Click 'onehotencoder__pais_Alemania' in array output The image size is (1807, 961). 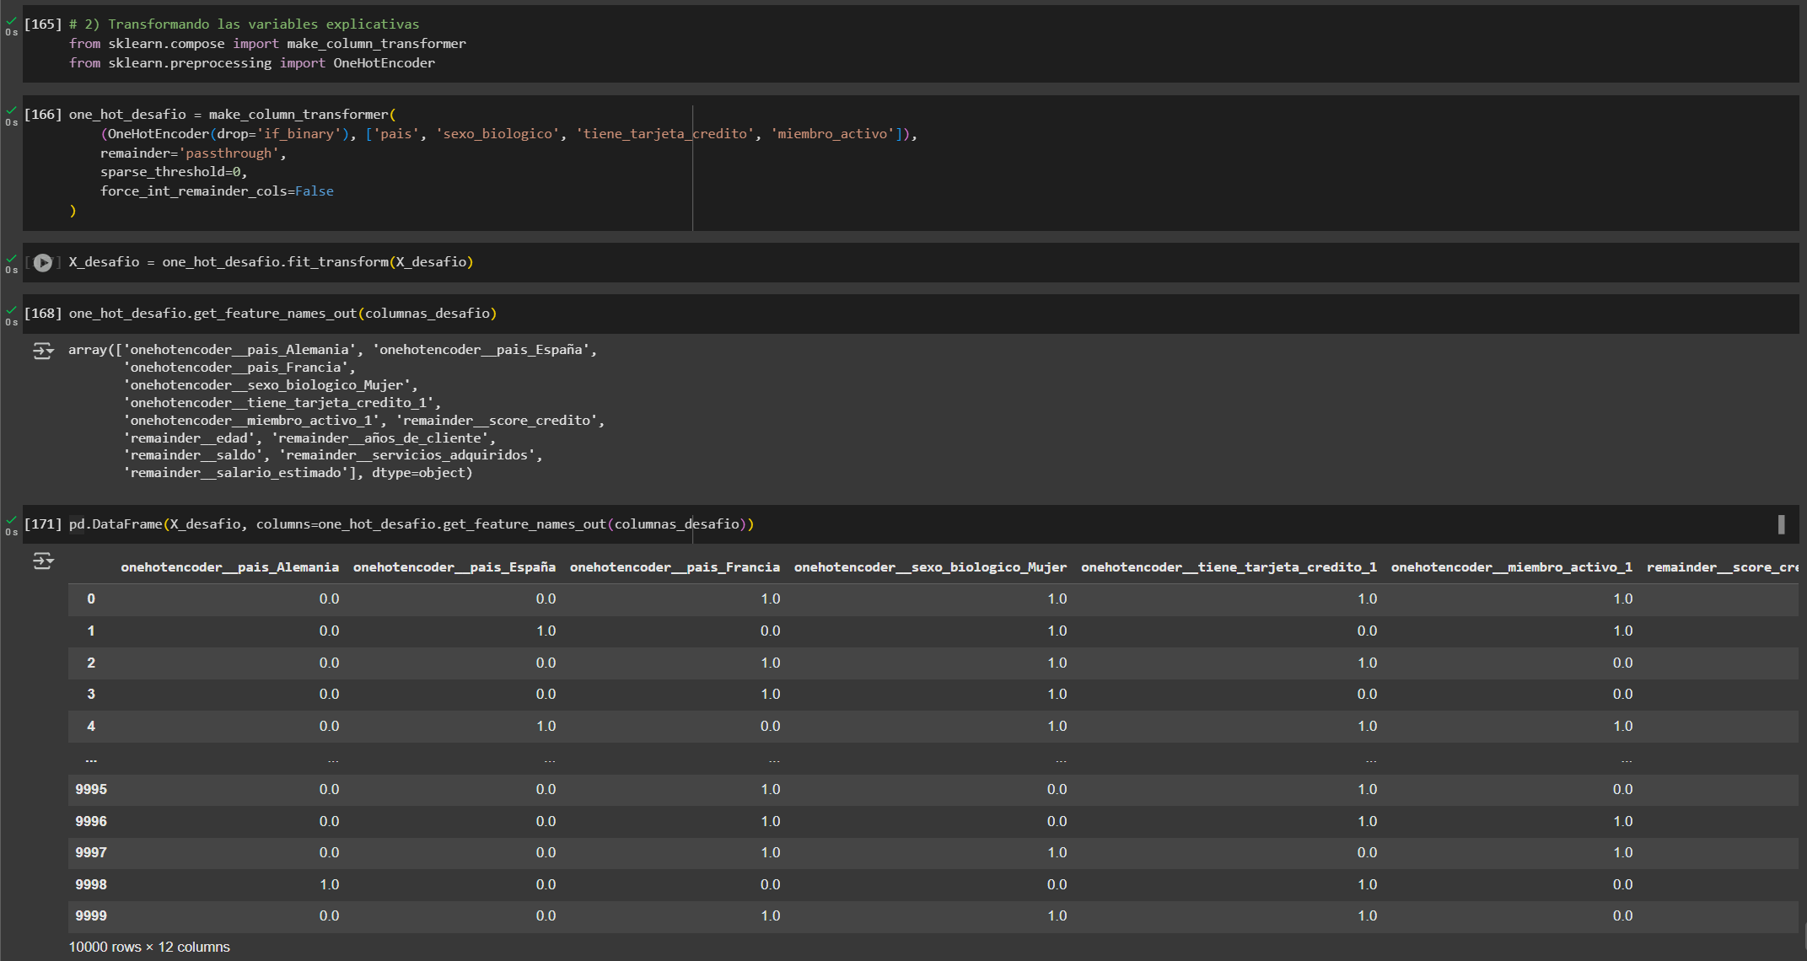click(239, 350)
